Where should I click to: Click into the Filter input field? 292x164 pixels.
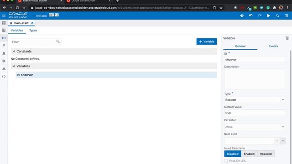[x=33, y=42]
